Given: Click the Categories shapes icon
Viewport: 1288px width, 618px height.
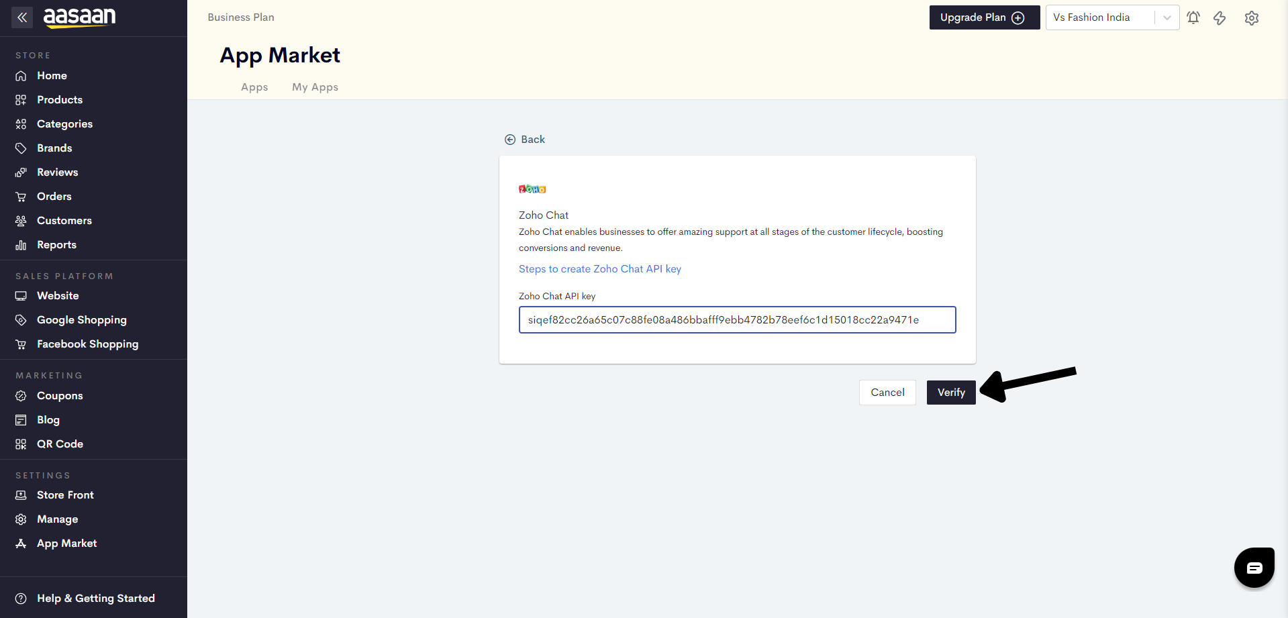Looking at the screenshot, I should tap(21, 124).
